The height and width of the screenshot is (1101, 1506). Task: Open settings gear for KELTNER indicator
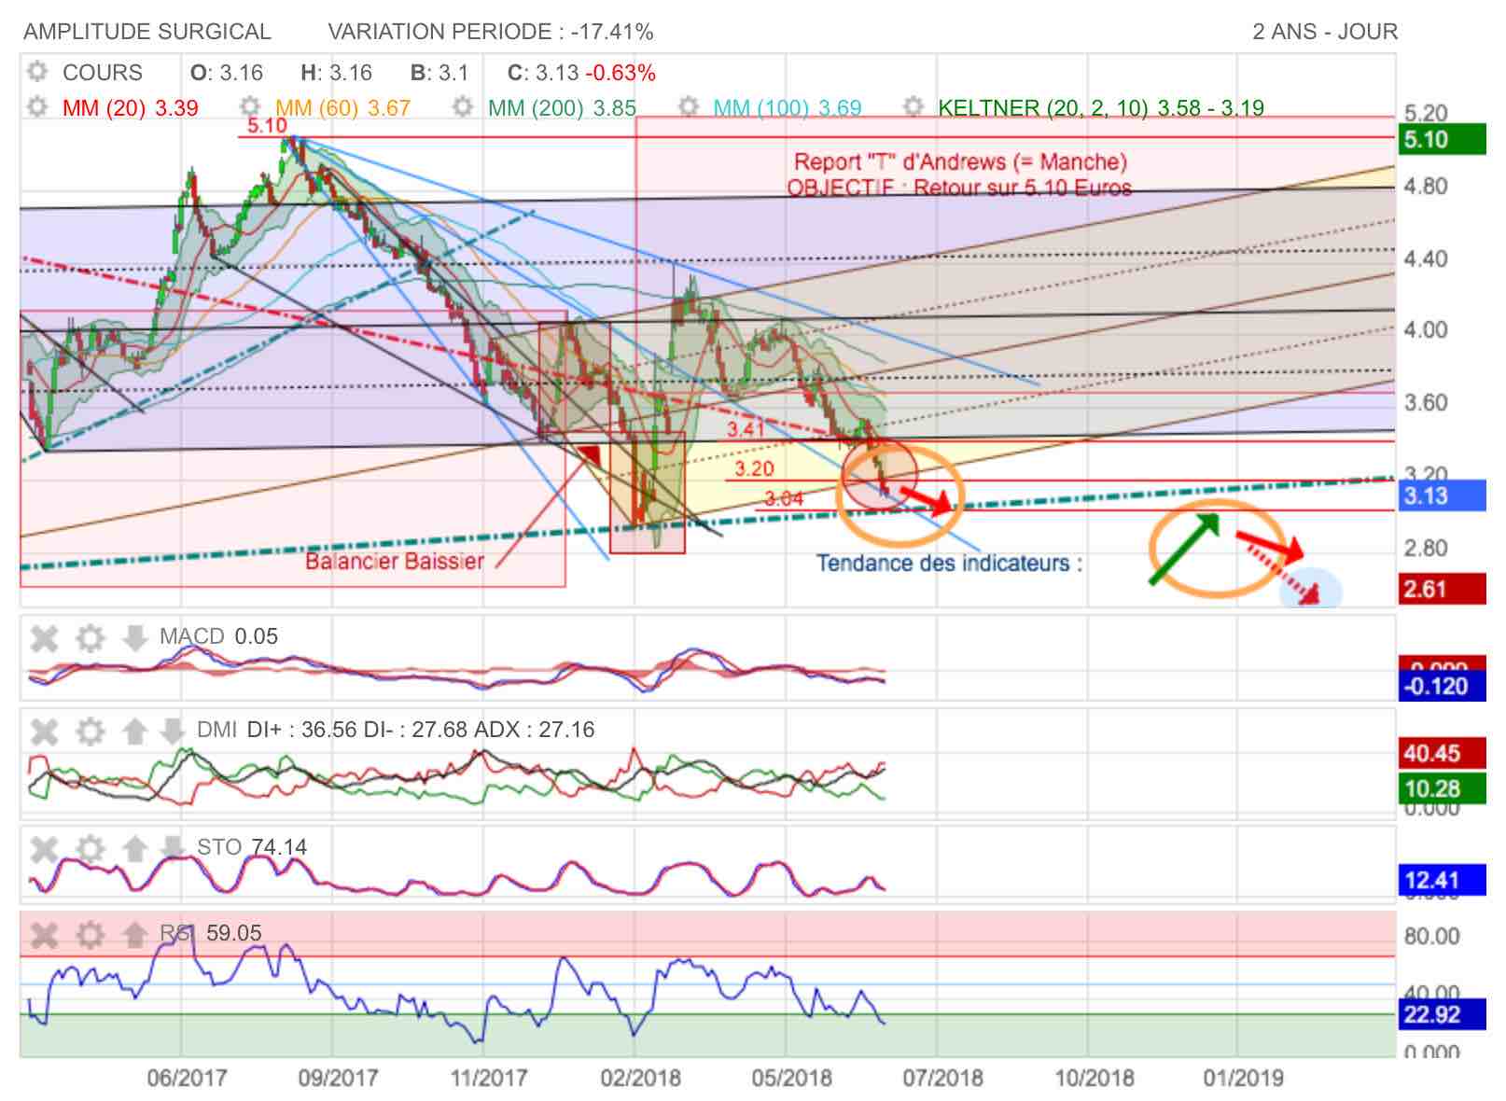pos(913,107)
